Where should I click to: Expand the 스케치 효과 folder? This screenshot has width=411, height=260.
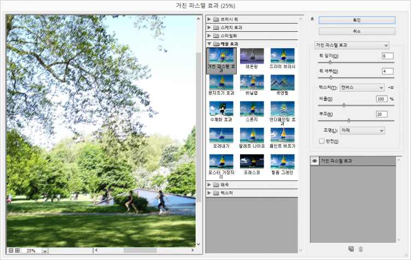[209, 27]
